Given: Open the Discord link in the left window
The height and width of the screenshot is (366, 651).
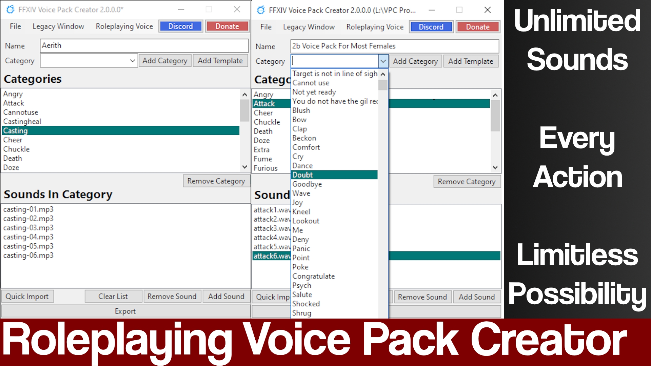Looking at the screenshot, I should click(x=180, y=26).
